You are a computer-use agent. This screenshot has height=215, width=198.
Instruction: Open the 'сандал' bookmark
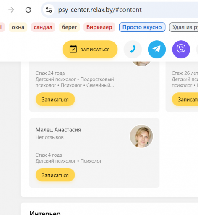(43, 27)
